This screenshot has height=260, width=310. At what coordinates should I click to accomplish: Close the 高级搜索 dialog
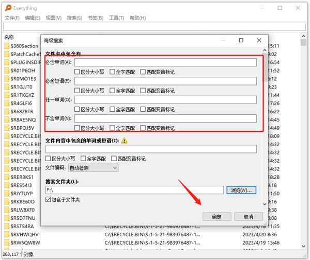pos(259,40)
